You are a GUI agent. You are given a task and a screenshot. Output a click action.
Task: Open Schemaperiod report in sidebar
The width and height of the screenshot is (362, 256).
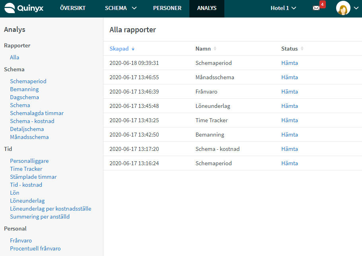[28, 81]
